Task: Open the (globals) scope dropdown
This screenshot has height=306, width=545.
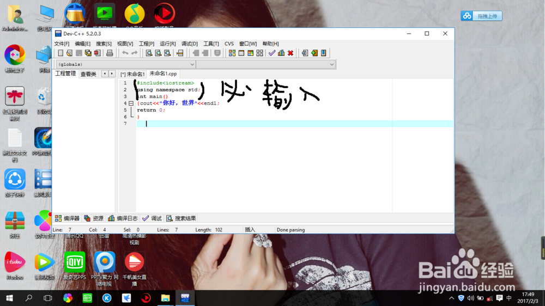Action: [x=125, y=64]
